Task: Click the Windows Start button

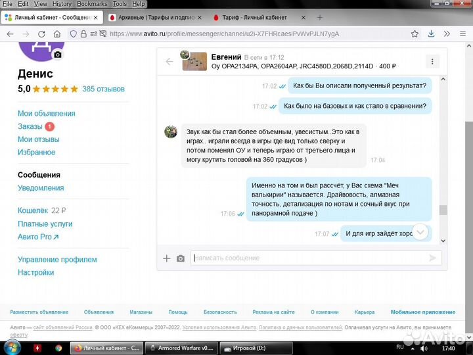Action: pyautogui.click(x=12, y=347)
